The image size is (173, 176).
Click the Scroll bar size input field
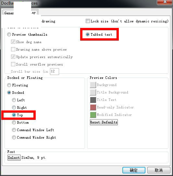[x=55, y=71]
